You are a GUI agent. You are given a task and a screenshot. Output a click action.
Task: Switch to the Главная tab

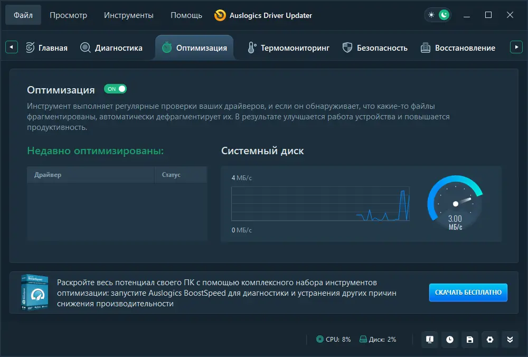click(47, 48)
